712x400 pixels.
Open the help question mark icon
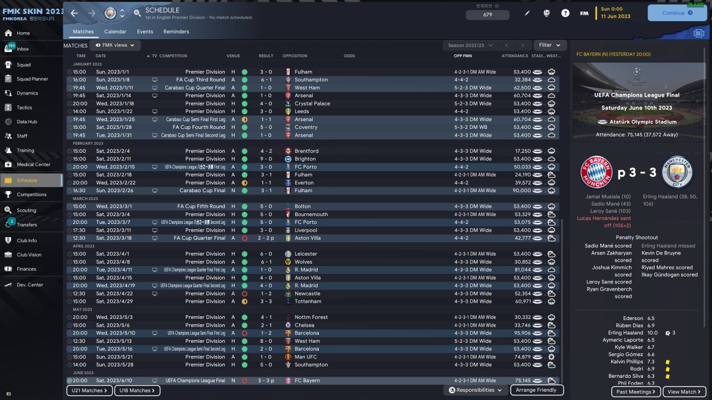(x=565, y=13)
